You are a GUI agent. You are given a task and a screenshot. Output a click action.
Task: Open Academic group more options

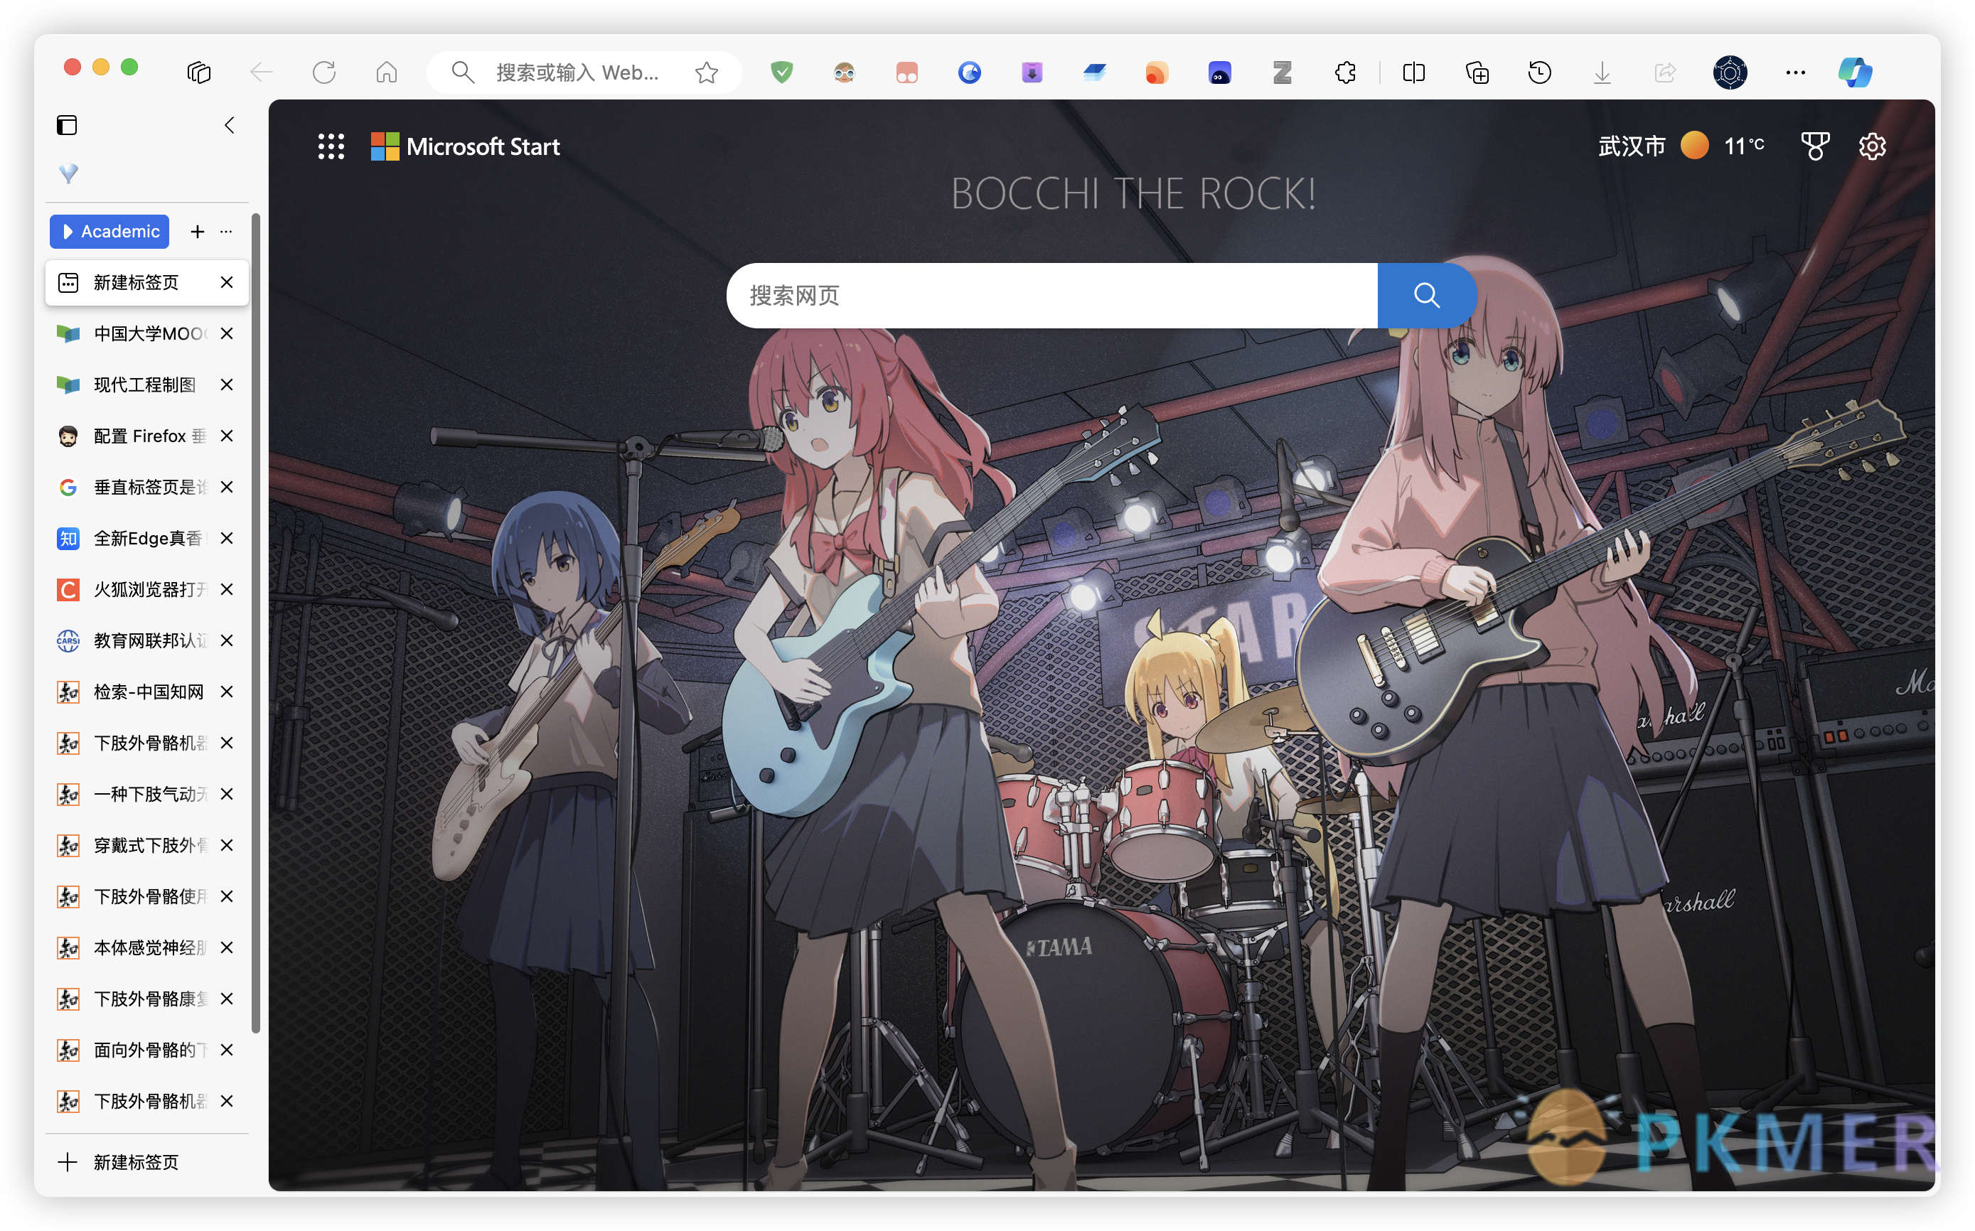[x=226, y=232]
